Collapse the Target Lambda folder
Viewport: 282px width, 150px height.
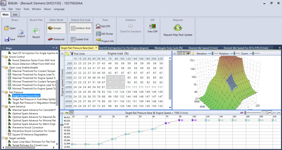[x=3, y=138]
